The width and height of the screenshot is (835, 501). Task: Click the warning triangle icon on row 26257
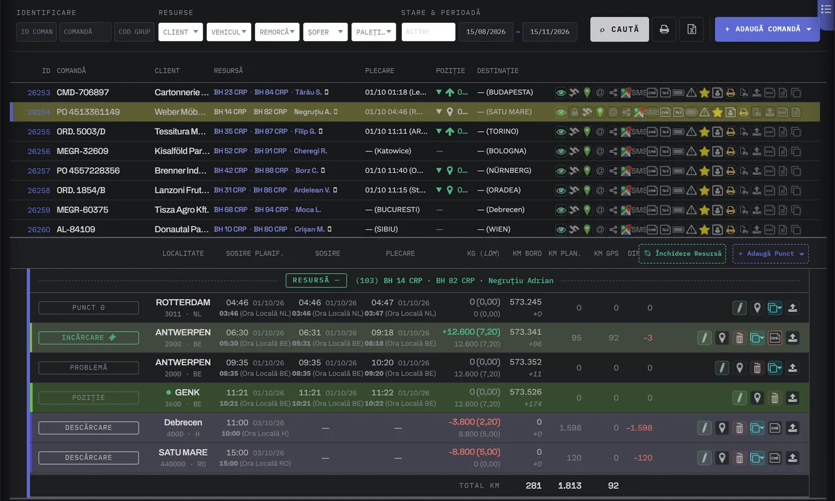691,171
